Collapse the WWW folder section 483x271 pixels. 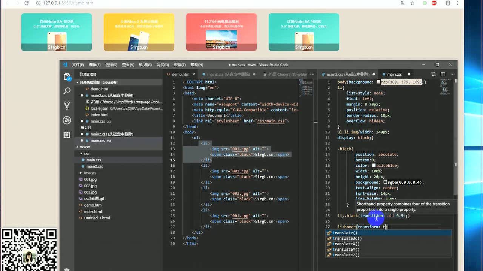[118, 147]
